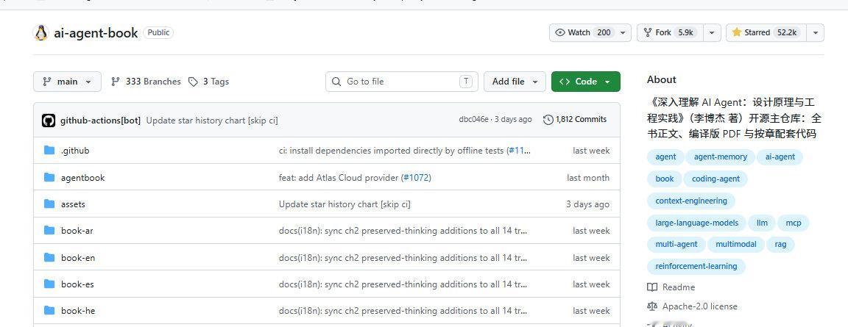Select the coding-agent topic tag
Image resolution: width=848 pixels, height=327 pixels.
point(715,179)
